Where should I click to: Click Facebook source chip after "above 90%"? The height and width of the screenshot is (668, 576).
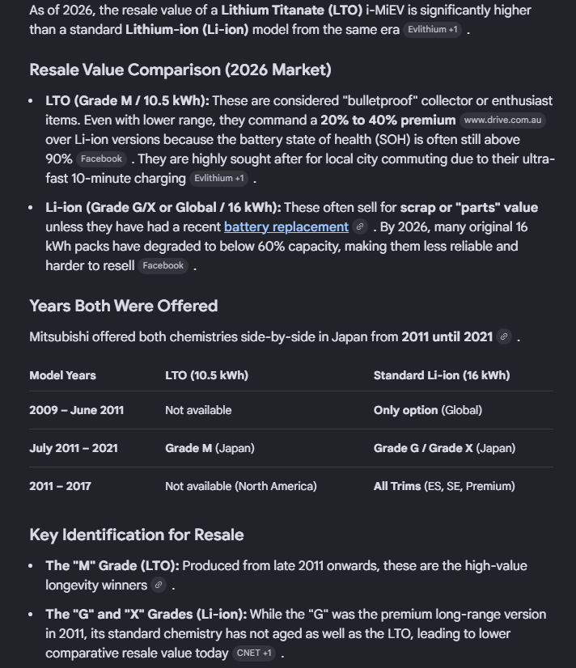click(101, 159)
